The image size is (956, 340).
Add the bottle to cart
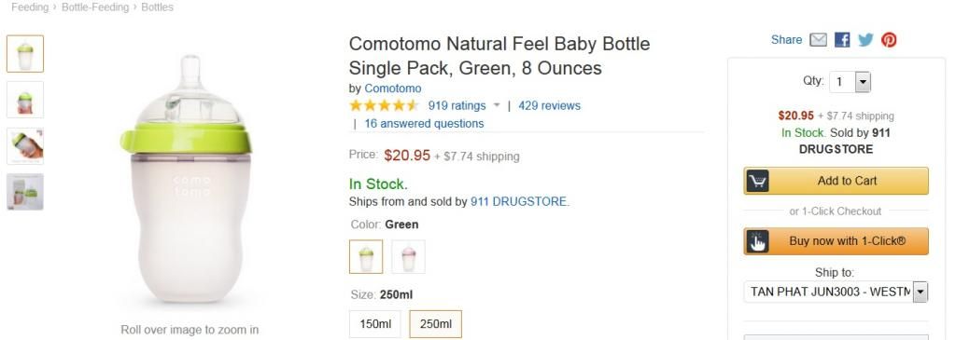point(836,181)
